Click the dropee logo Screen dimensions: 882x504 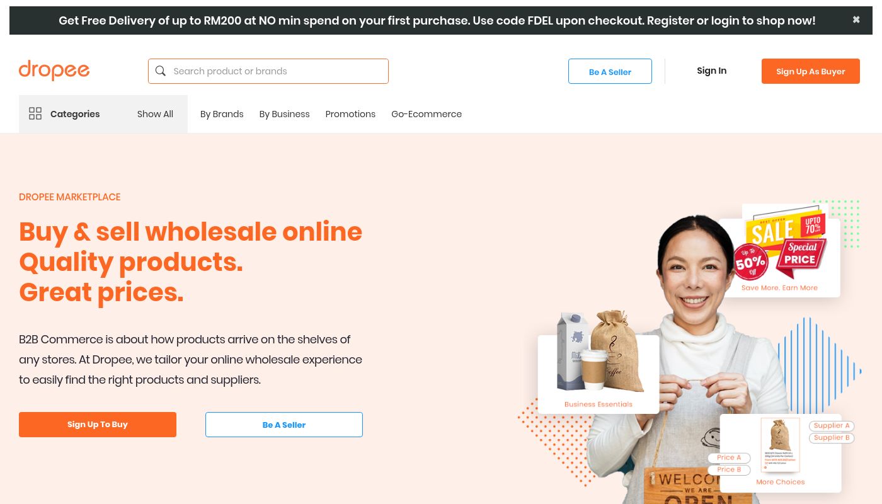(x=54, y=70)
